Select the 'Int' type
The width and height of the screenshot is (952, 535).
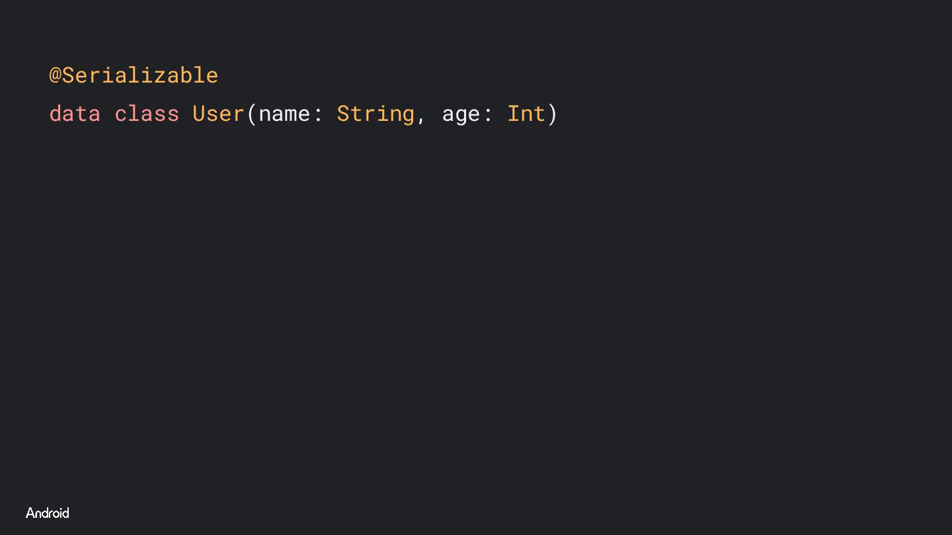(526, 114)
